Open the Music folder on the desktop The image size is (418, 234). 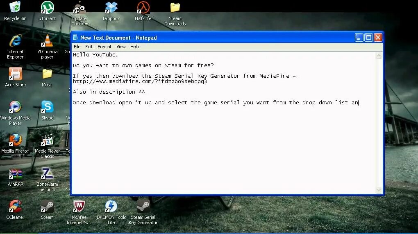47,77
